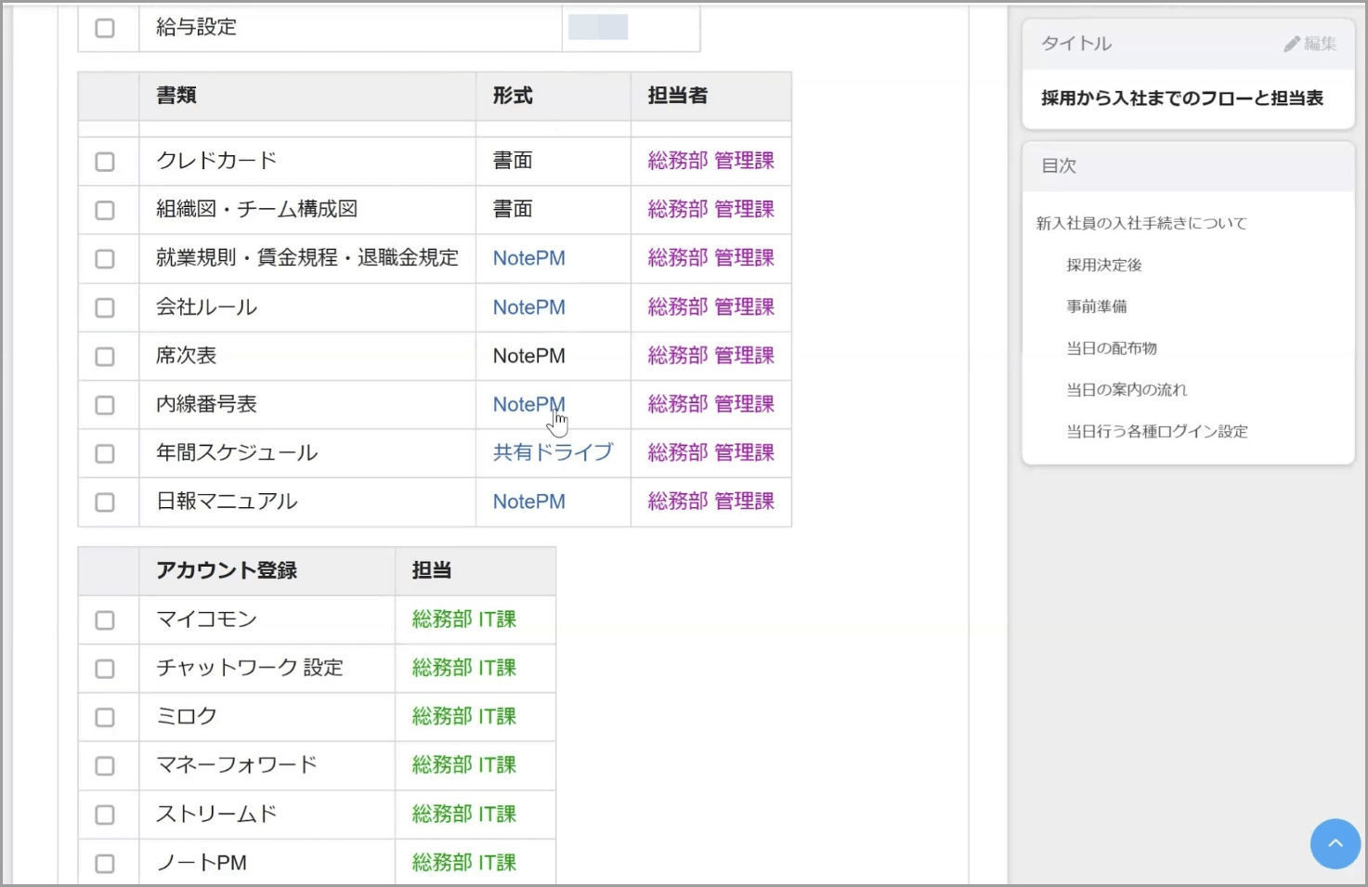Click the pencil 編集 edit icon
This screenshot has height=887, width=1368.
[1309, 44]
